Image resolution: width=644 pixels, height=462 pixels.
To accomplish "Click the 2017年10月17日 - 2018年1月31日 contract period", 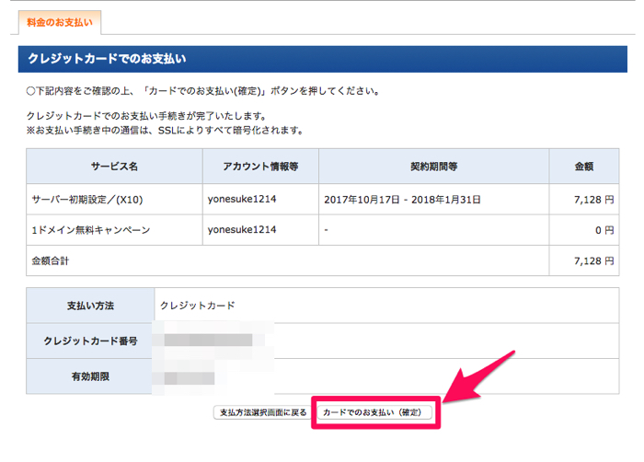I will (403, 199).
